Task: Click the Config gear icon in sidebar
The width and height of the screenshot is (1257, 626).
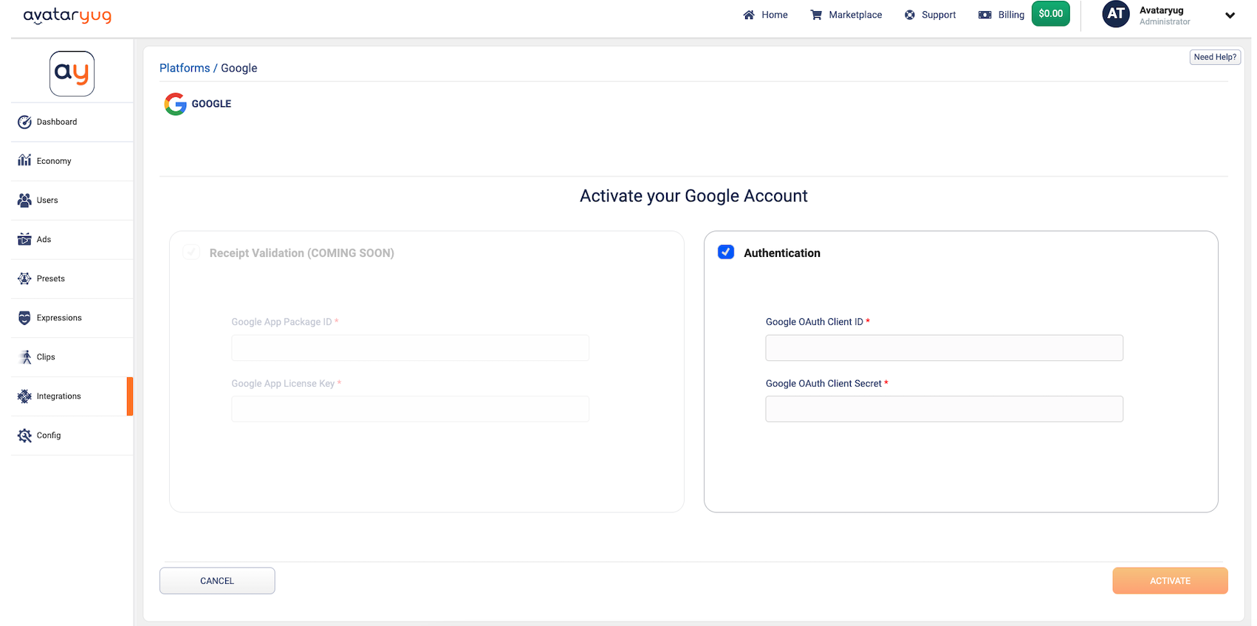Action: coord(24,436)
